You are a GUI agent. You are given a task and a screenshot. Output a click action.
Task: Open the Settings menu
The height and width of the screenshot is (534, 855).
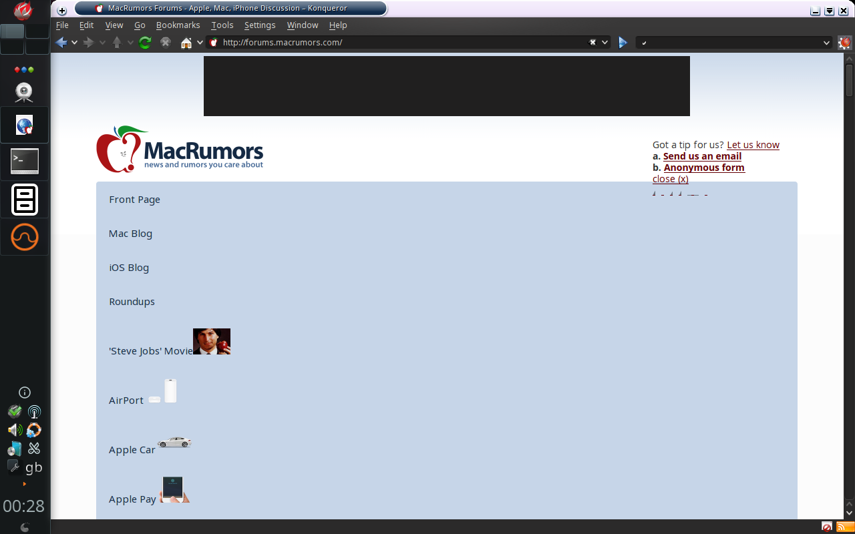point(260,25)
